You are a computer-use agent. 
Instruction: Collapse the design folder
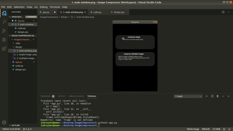tap(13, 47)
